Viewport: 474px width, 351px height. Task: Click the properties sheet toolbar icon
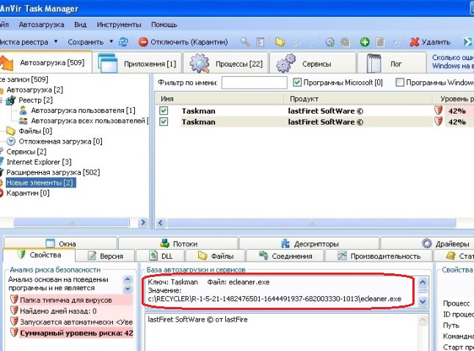pos(260,42)
